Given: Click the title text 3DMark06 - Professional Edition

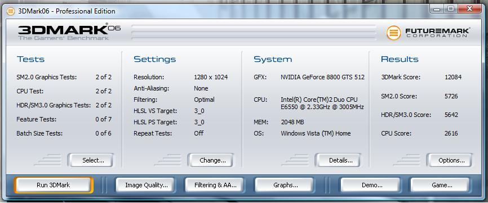Looking at the screenshot, I should point(66,11).
